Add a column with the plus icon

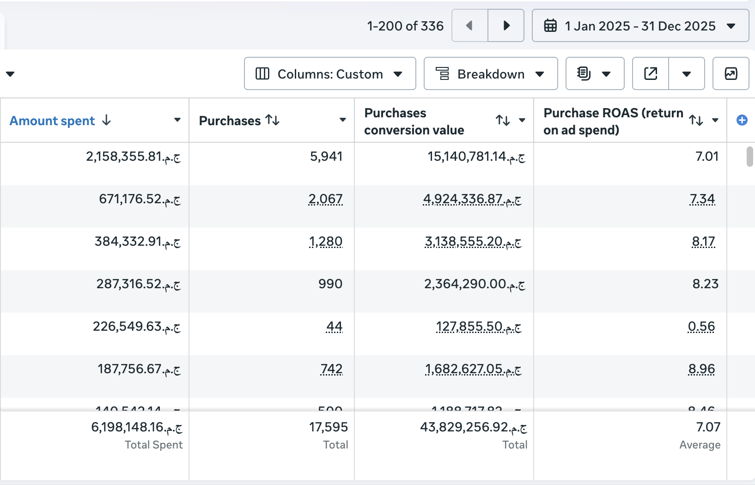(x=742, y=120)
